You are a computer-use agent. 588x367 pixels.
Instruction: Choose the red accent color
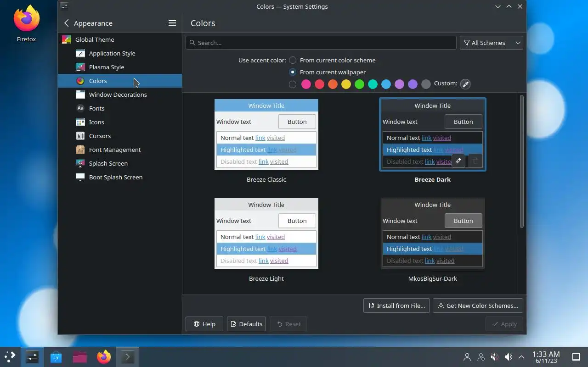319,84
